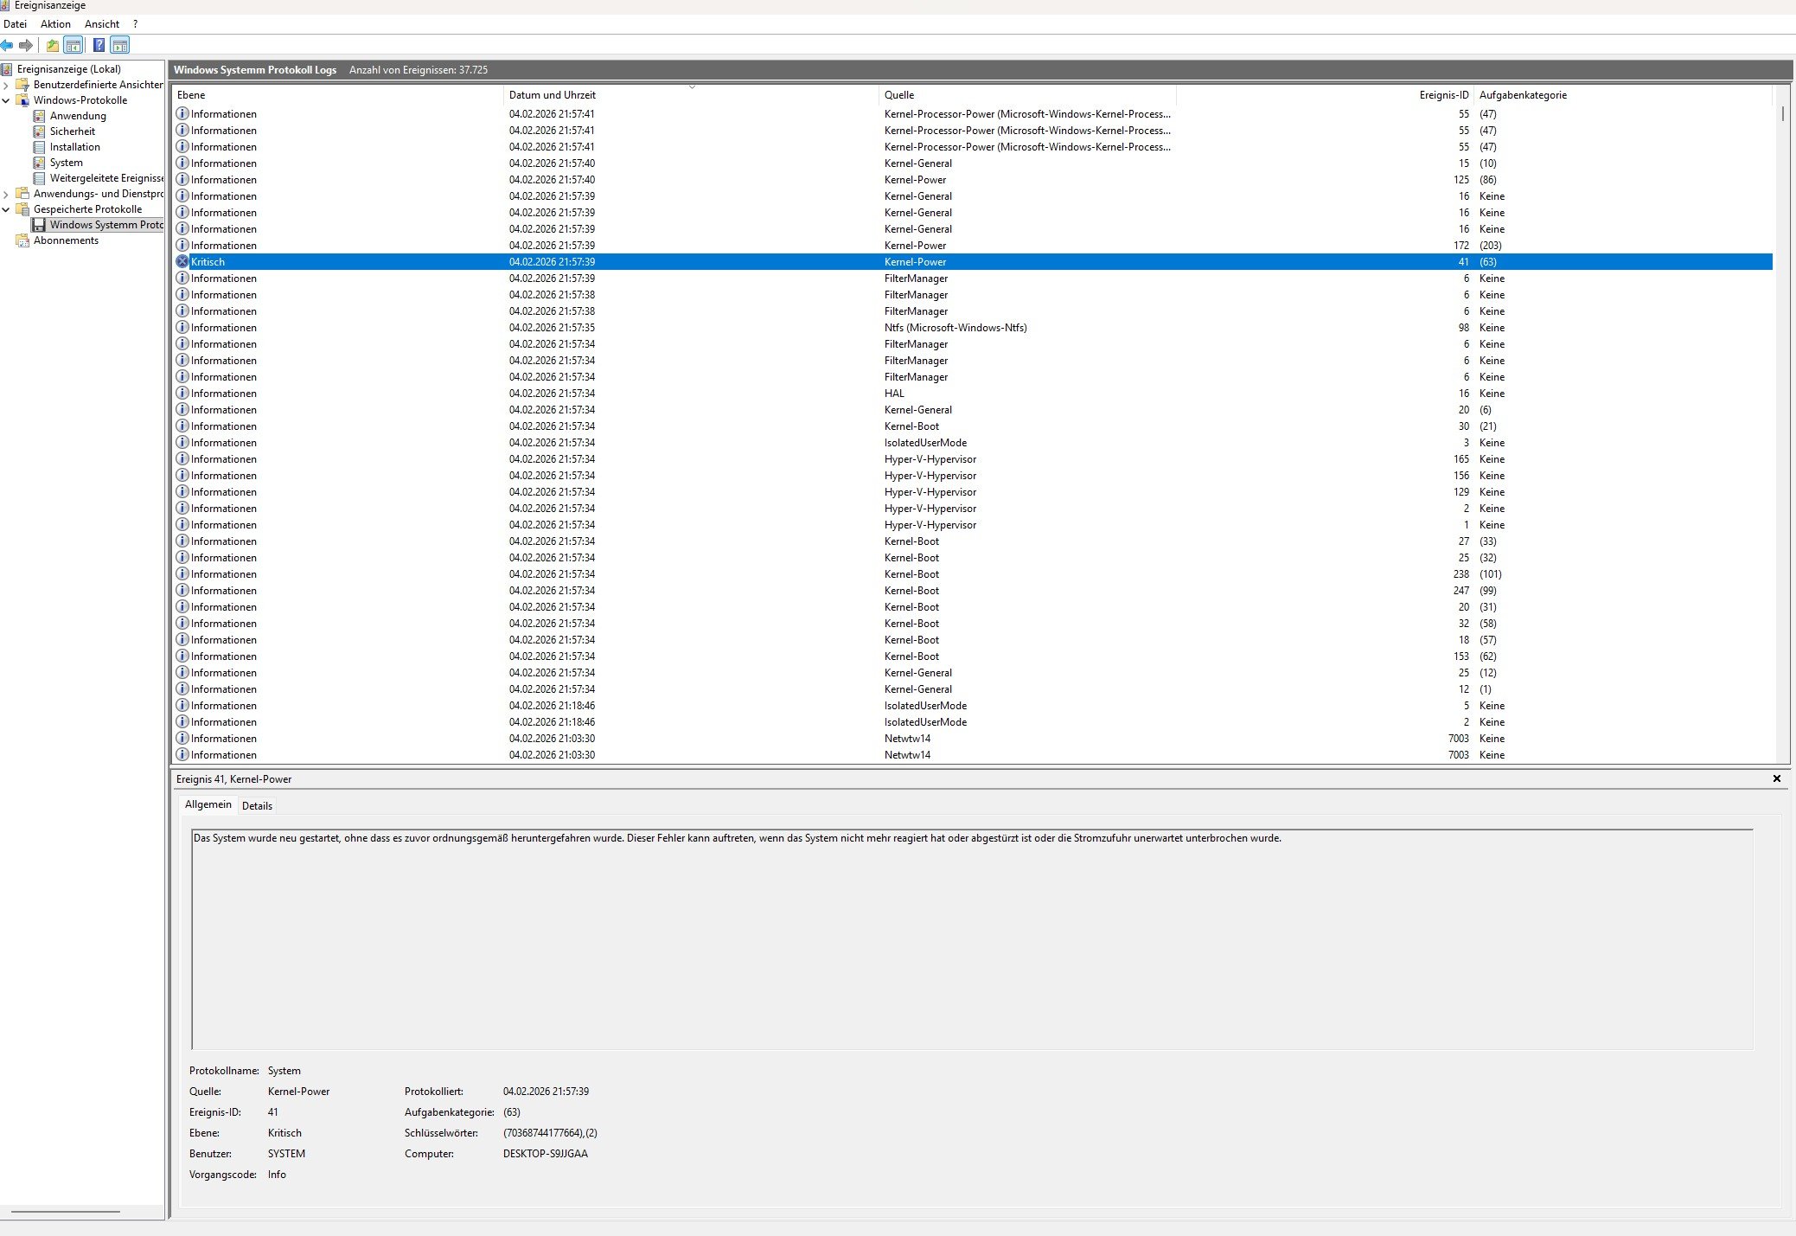Sort by the Ereignis-ID column header

pos(1443,95)
